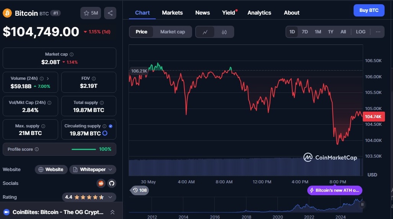Click the history clock icon labeled 108
Screen dimensions: 393x219
(135, 190)
